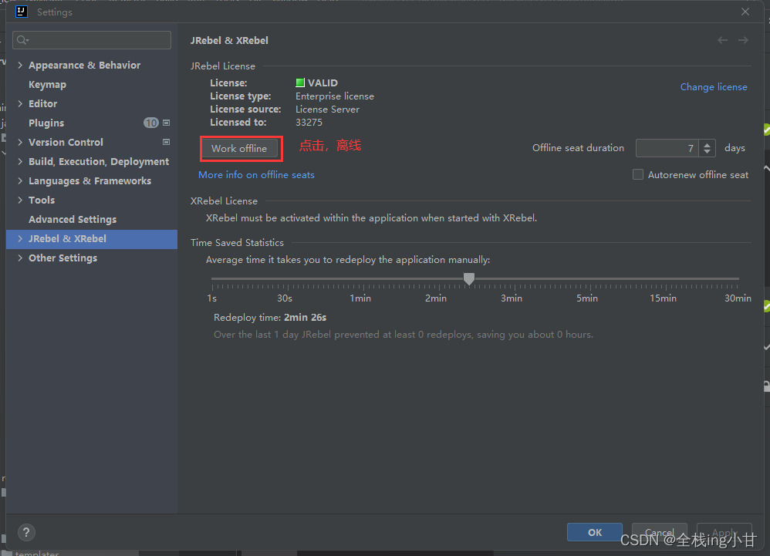Open help with the question mark button
Image resolution: width=770 pixels, height=556 pixels.
[x=26, y=532]
